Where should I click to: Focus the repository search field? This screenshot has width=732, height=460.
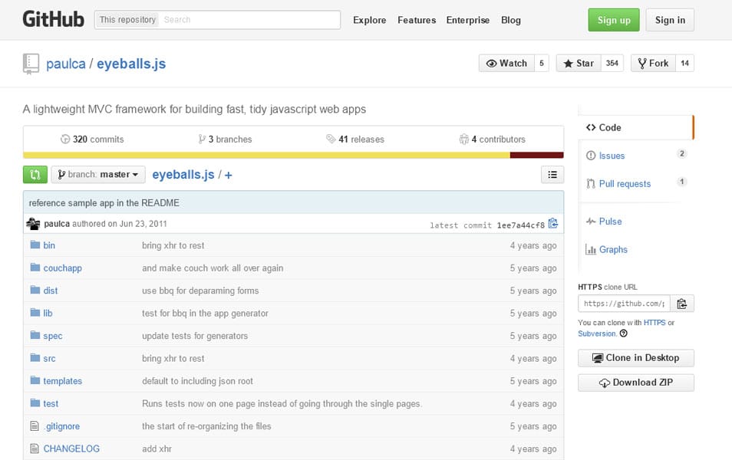(x=250, y=20)
